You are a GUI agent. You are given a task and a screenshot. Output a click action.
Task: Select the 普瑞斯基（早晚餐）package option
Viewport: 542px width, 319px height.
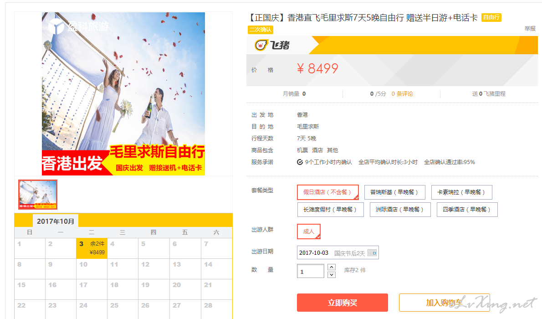click(x=394, y=192)
